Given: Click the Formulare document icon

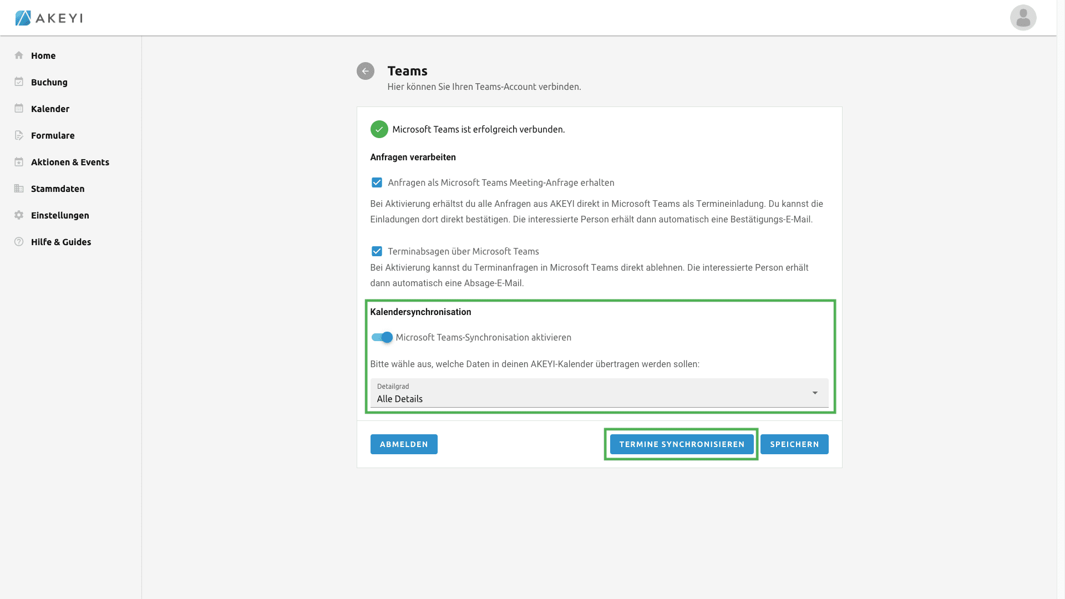Looking at the screenshot, I should coord(19,135).
